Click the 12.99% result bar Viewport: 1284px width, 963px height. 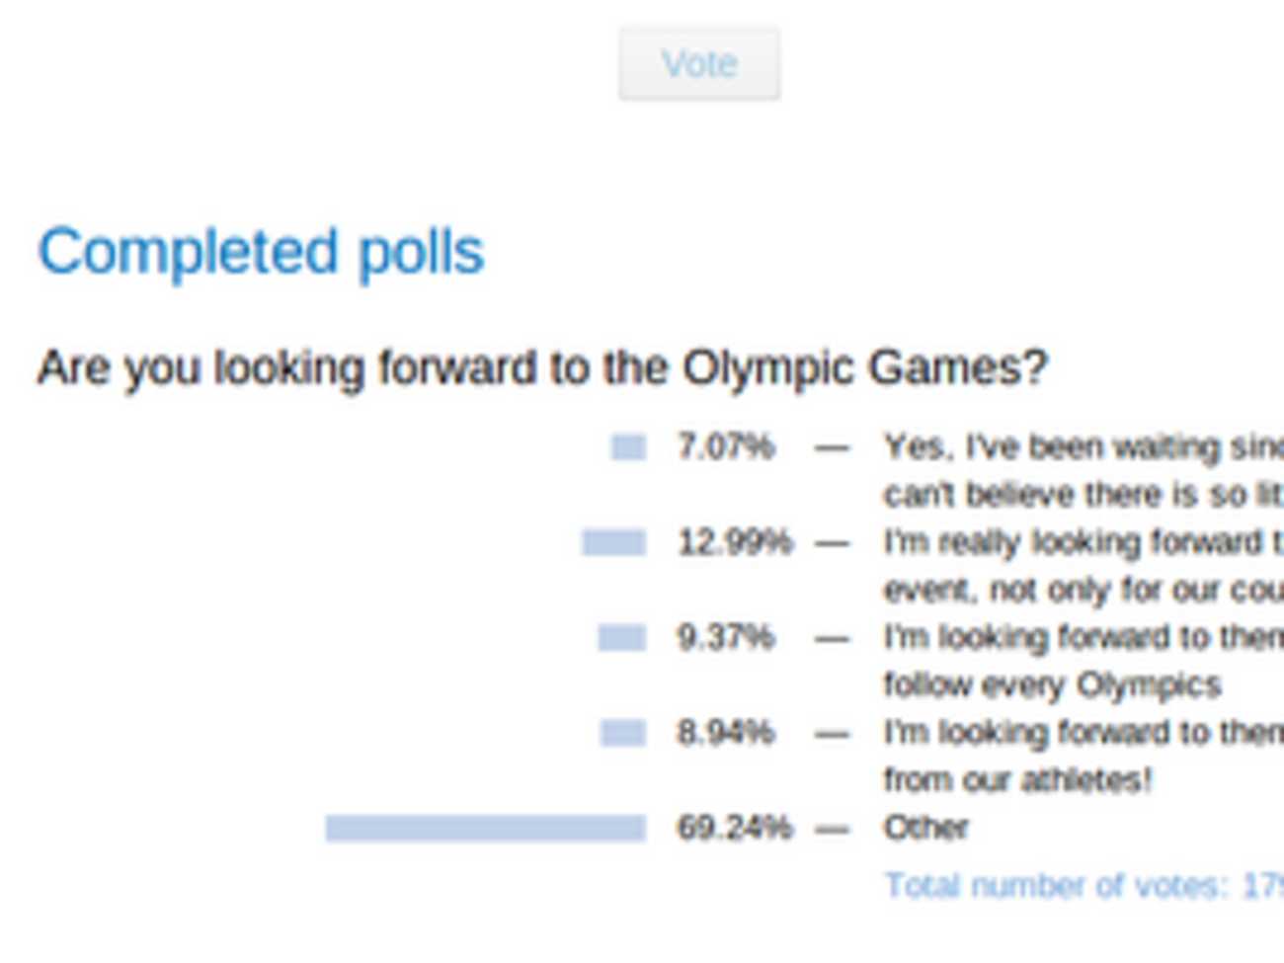pyautogui.click(x=613, y=542)
